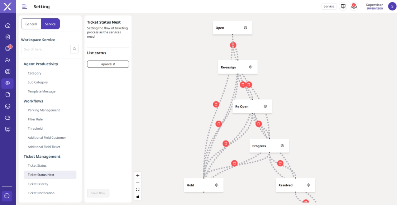This screenshot has width=397, height=205.
Task: Click the gear icon on Re-assign node
Action: pos(251,67)
